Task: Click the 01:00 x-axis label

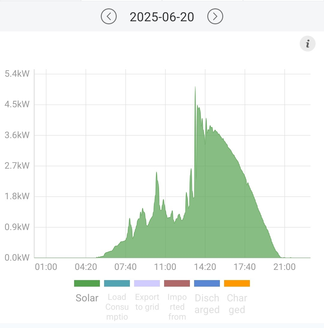Action: pos(46,267)
